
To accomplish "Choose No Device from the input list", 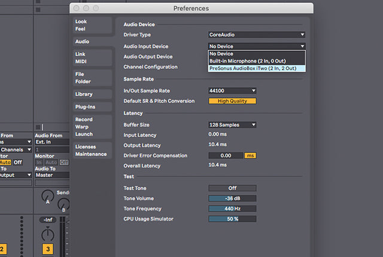I will click(257, 54).
